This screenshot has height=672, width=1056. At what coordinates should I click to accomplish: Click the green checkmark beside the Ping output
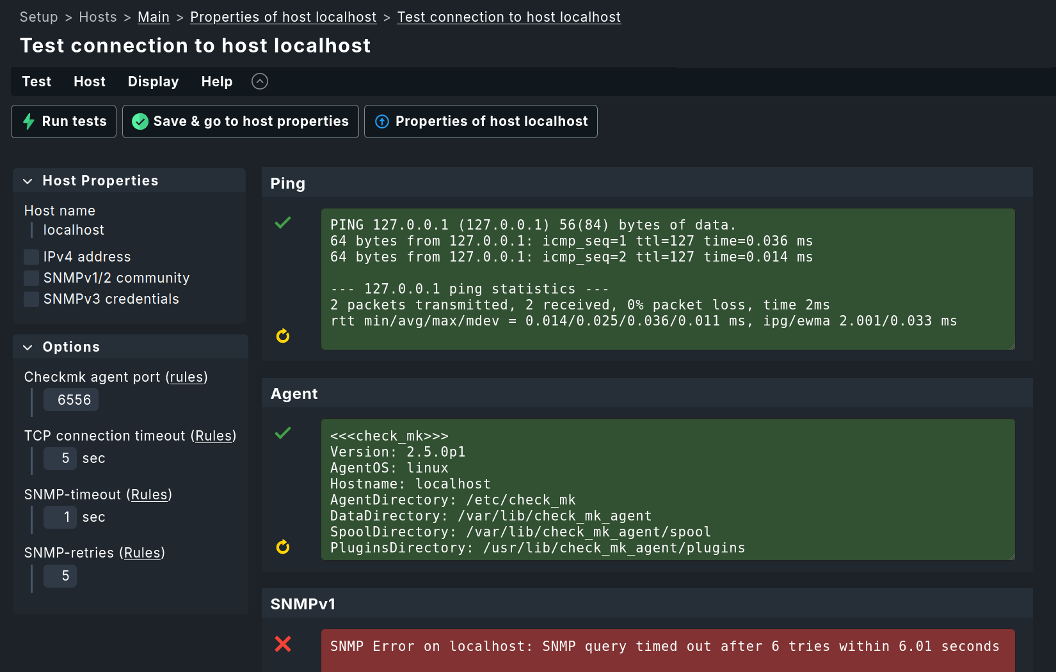282,223
